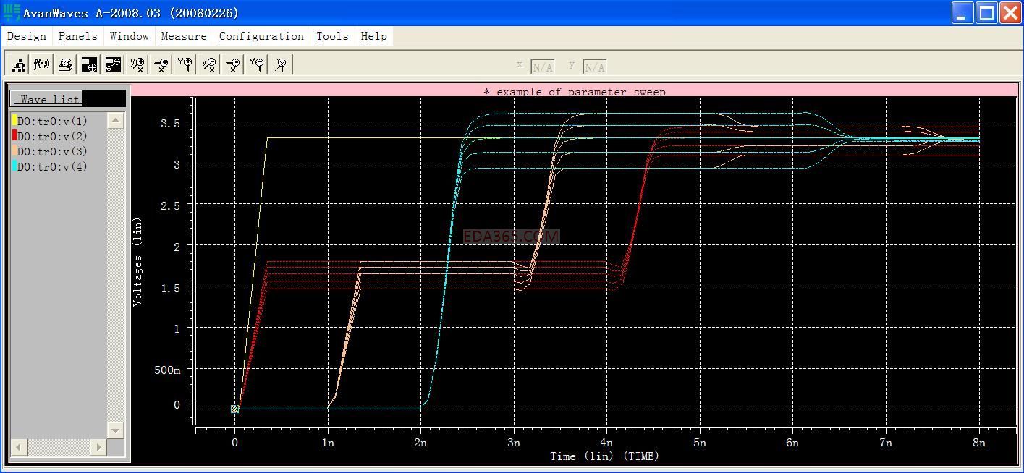1024x473 pixels.
Task: Click the Wave List header button
Action: click(x=48, y=99)
